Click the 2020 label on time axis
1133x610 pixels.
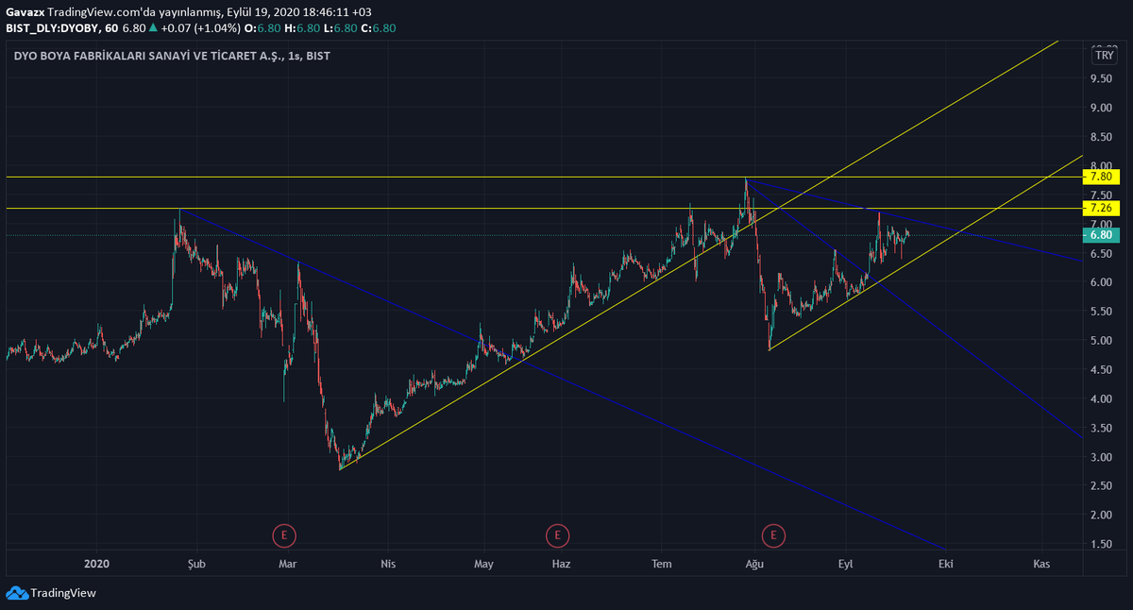click(x=97, y=564)
